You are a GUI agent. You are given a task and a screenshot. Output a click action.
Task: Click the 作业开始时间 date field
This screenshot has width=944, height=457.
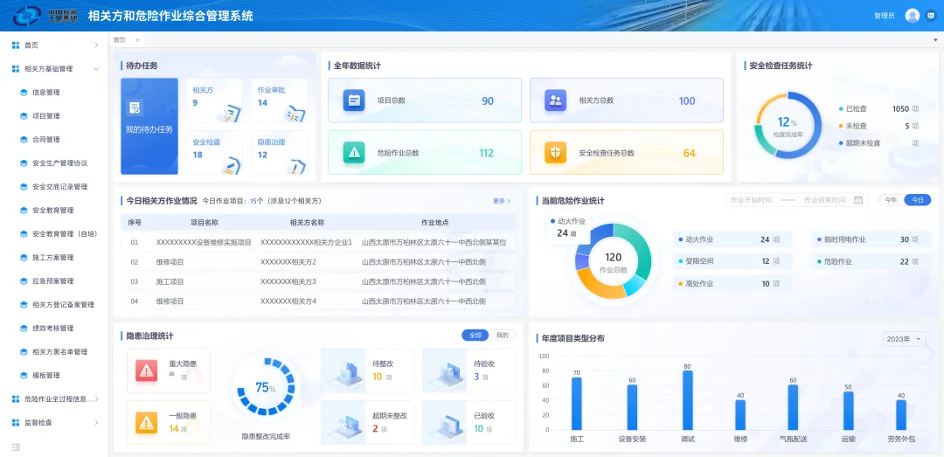[x=752, y=200]
